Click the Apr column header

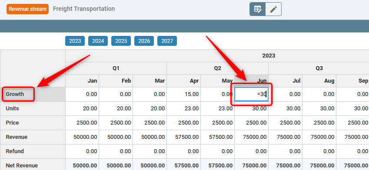coord(184,81)
